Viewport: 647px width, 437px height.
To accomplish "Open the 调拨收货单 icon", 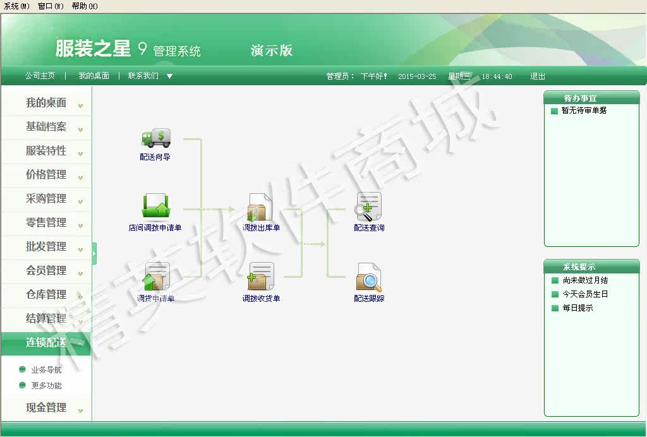I will point(261,276).
